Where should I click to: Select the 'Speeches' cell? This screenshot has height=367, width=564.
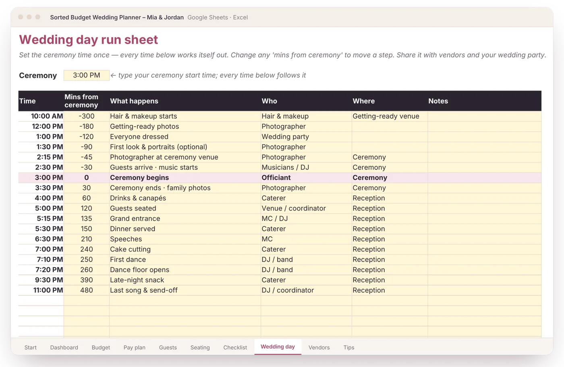click(185, 239)
